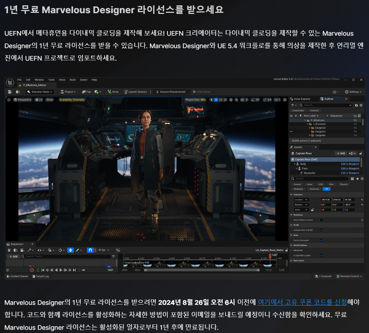Toggle Actor Hidden In Game checkbox
The image size is (369, 333).
[x=321, y=220]
